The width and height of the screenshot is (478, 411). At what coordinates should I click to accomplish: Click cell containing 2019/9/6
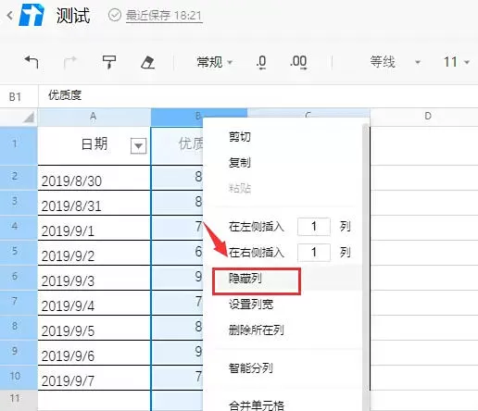(x=94, y=353)
